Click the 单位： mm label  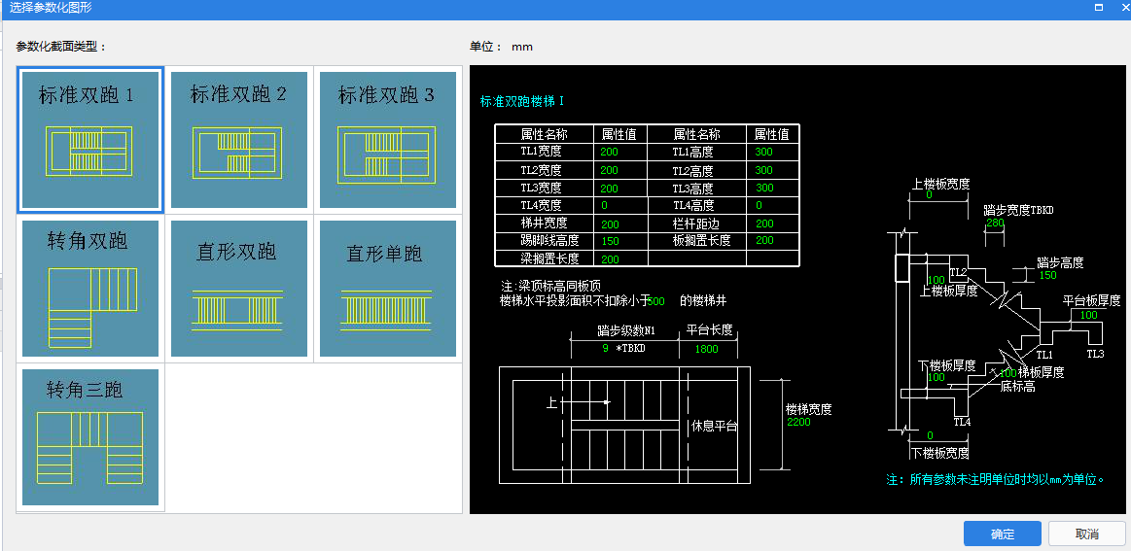(x=501, y=47)
